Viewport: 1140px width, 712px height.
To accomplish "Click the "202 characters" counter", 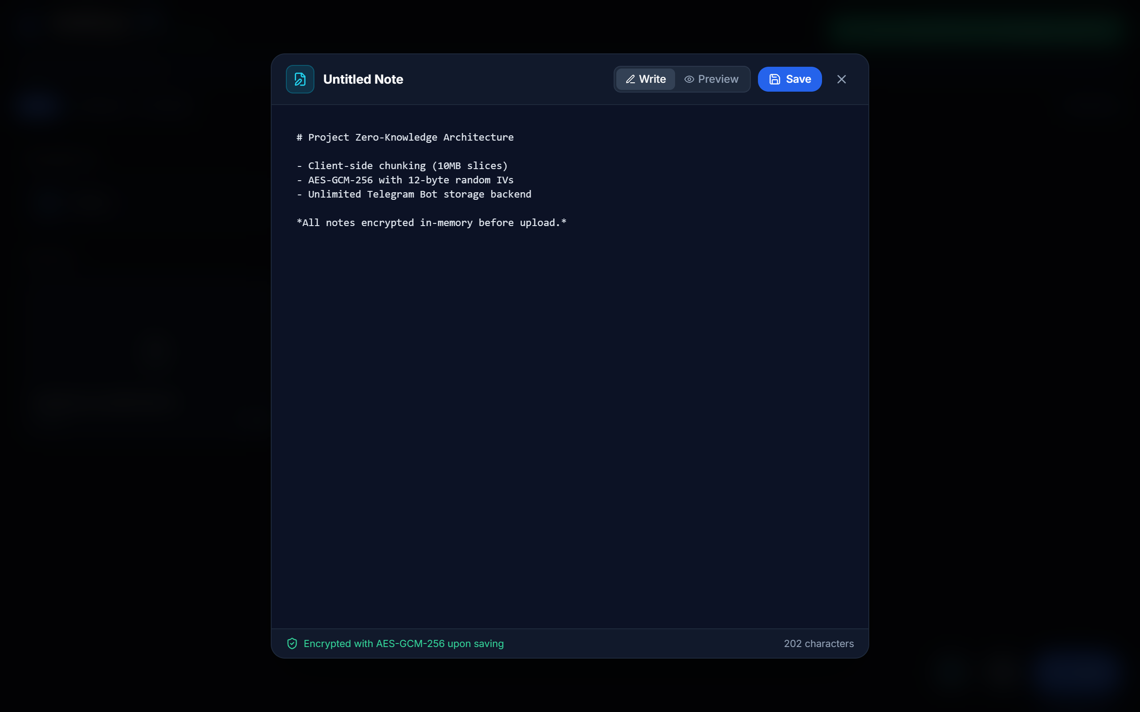I will coord(819,643).
